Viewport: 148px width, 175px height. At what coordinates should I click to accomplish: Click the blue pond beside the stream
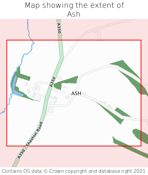click(16, 88)
